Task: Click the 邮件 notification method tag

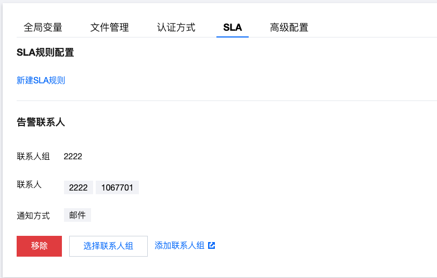Action: (x=78, y=215)
